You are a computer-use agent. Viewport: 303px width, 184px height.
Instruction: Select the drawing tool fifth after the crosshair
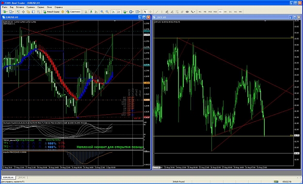[177, 12]
